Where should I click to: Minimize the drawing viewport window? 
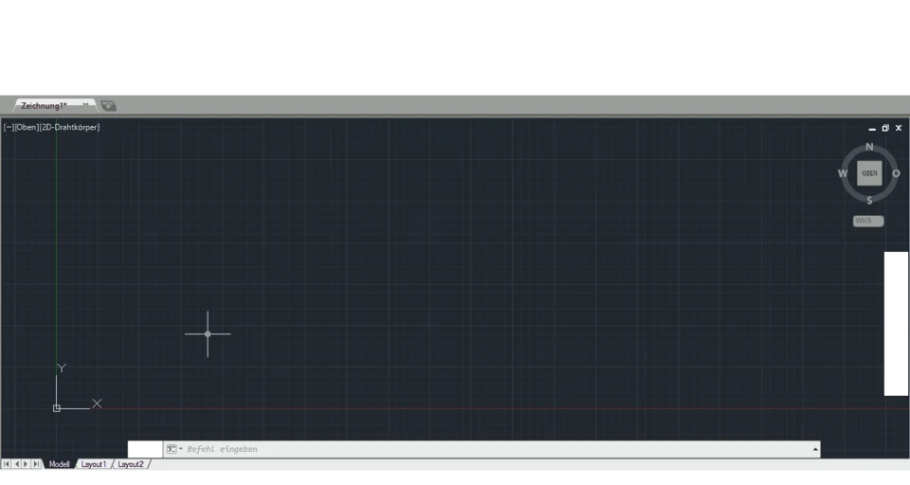click(872, 128)
